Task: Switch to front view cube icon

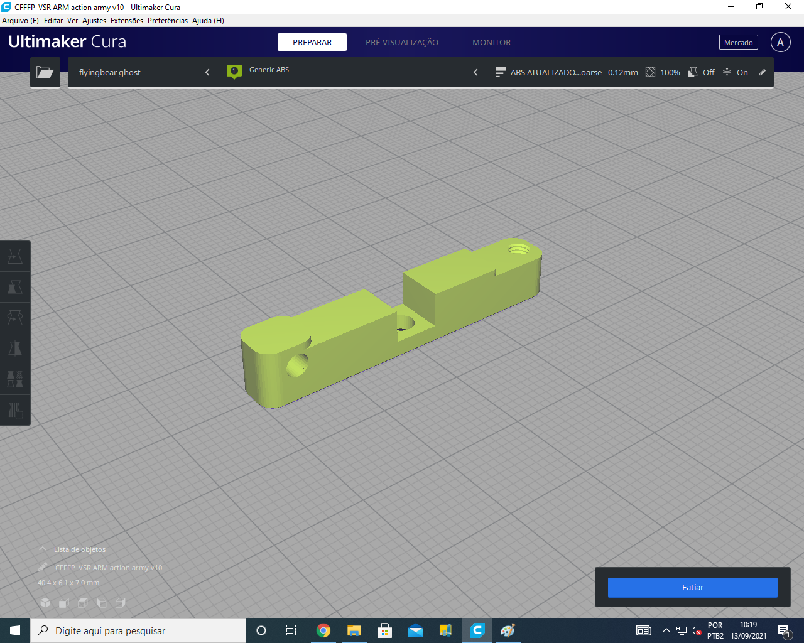Action: coord(63,603)
